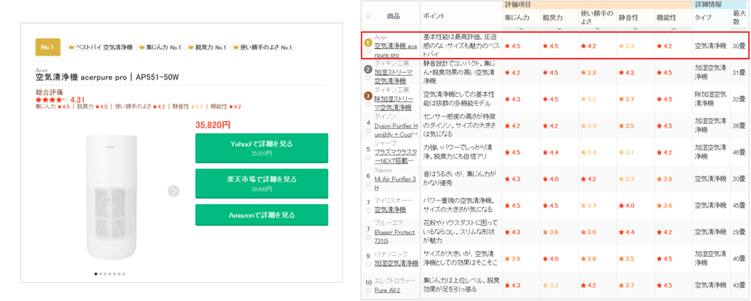Click the 楽天市場で詳細を見る button
751x301 pixels.
[x=261, y=184]
